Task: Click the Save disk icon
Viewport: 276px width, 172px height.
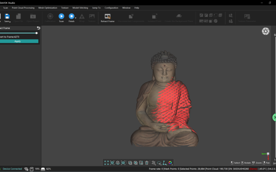Action: 7,16
